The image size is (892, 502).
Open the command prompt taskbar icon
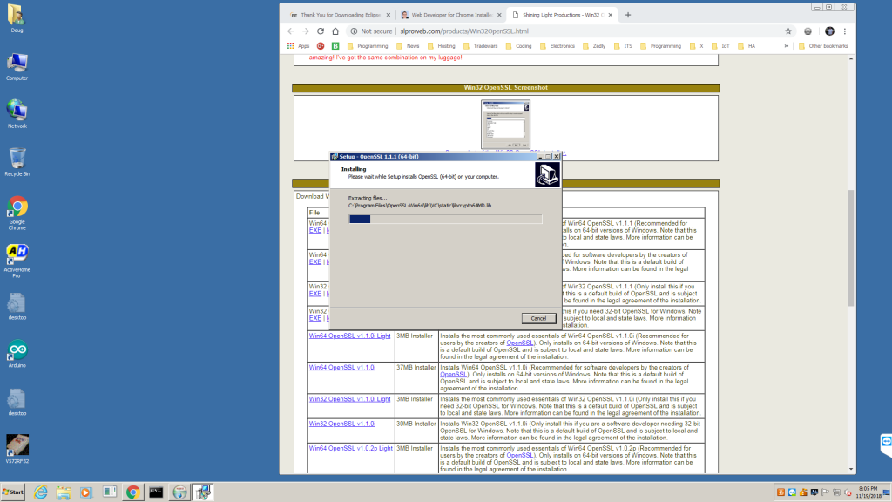[x=157, y=492]
